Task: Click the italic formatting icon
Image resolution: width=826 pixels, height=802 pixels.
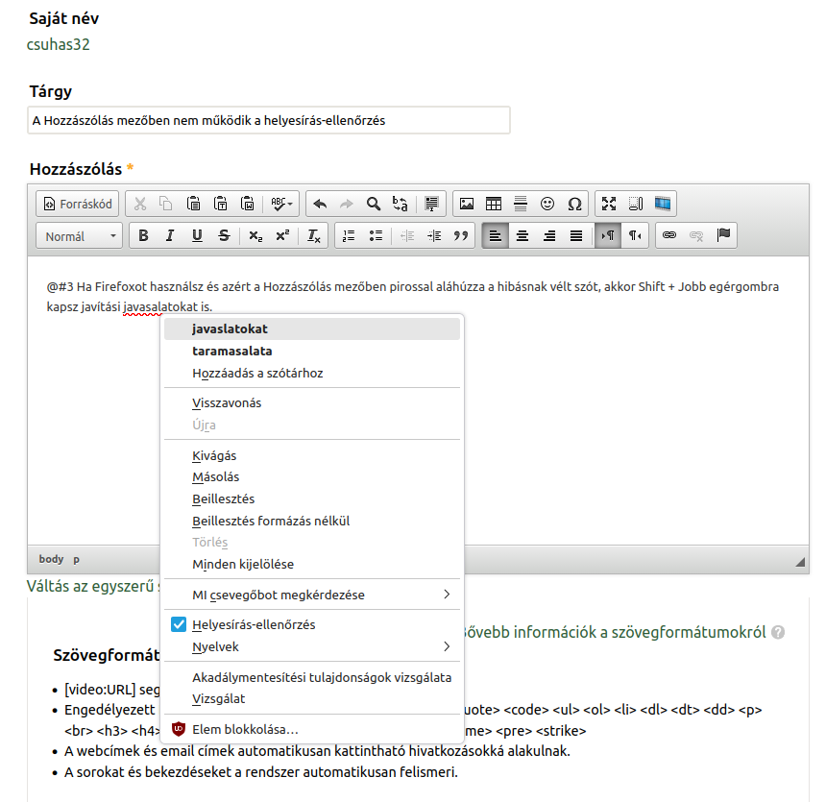Action: [x=170, y=235]
